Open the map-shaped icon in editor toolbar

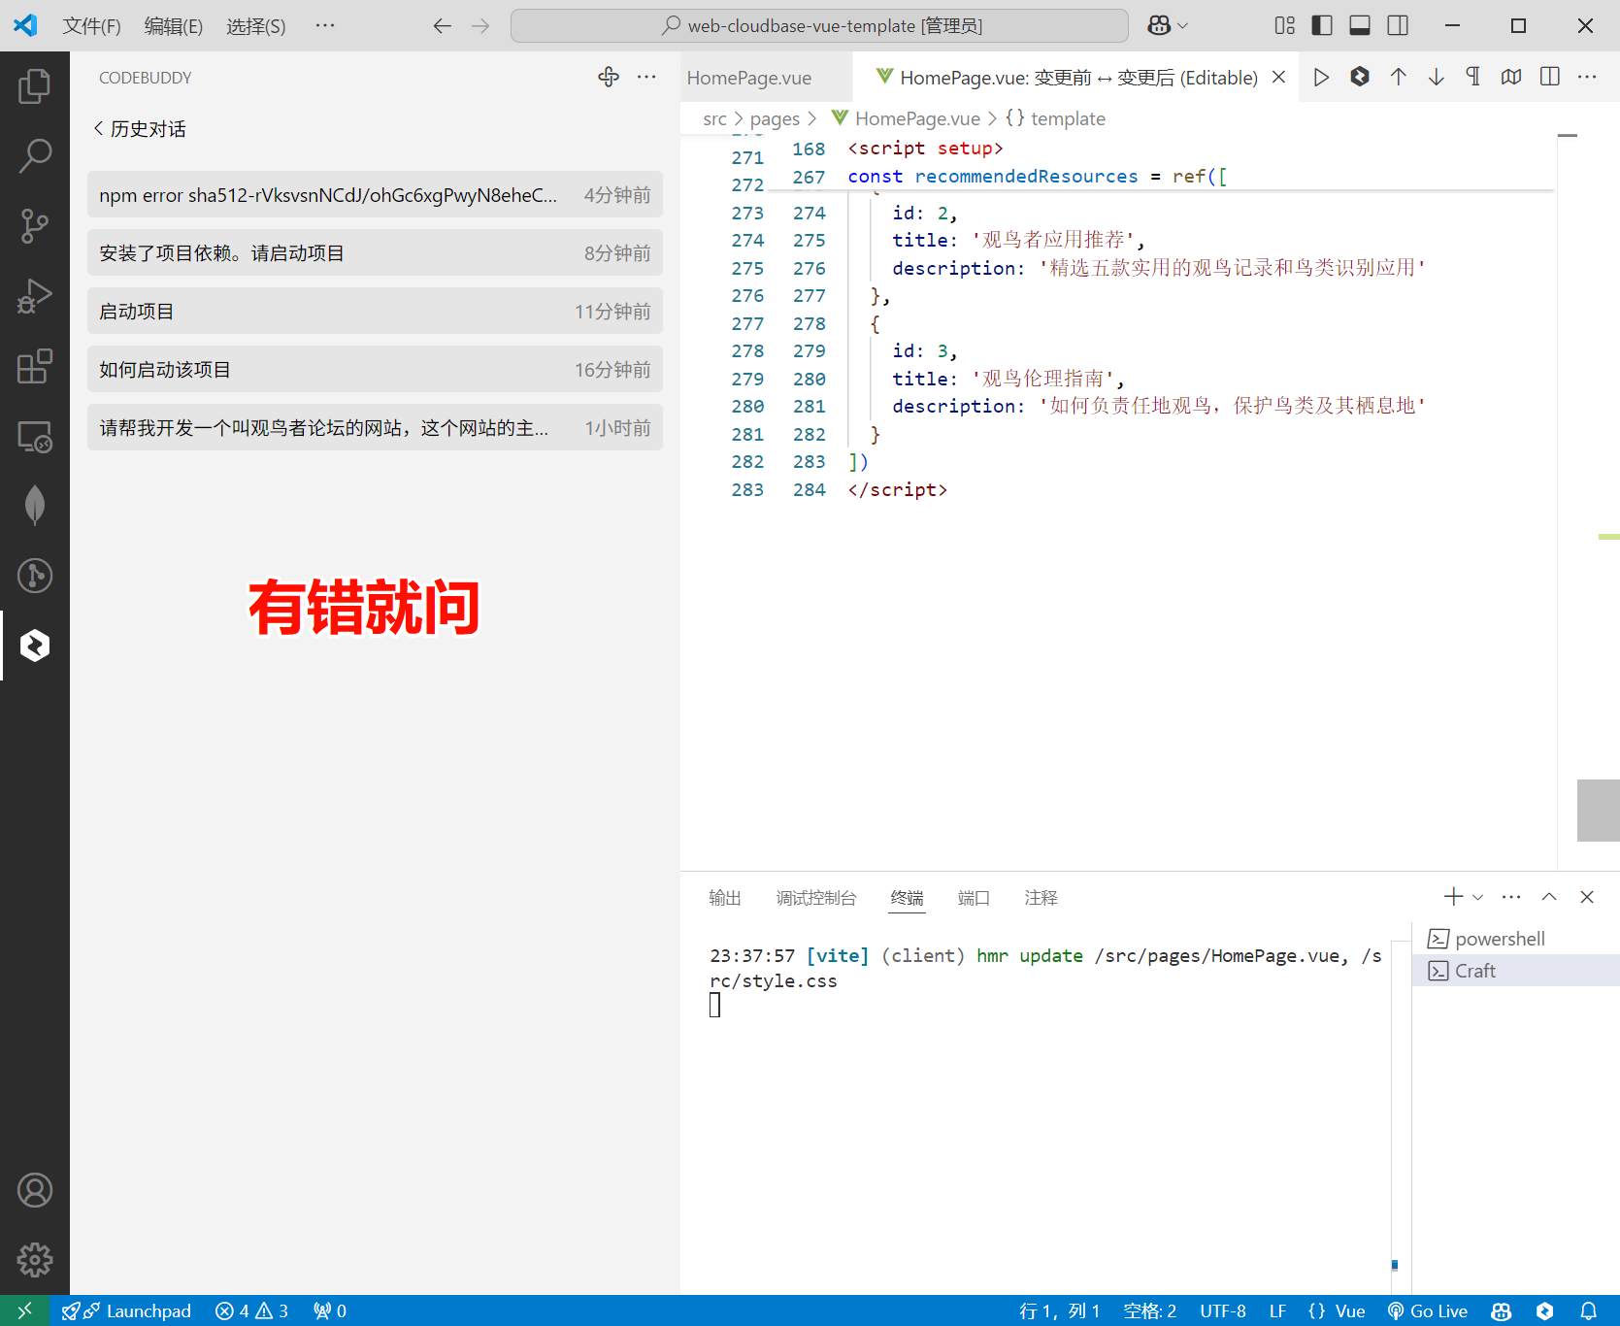coord(1511,77)
